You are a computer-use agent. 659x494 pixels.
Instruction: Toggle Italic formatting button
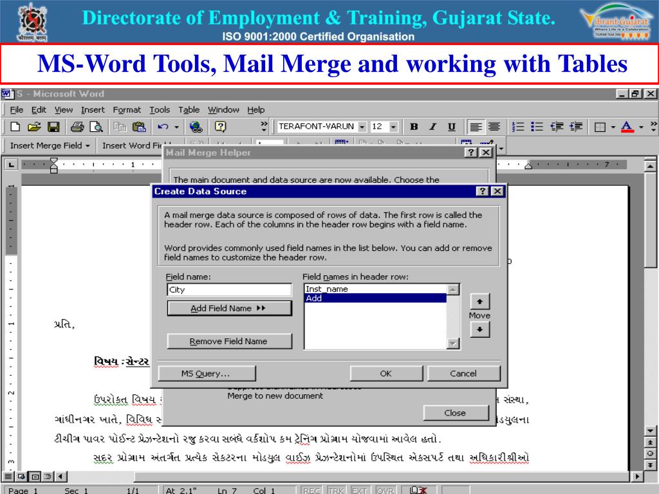(x=433, y=127)
